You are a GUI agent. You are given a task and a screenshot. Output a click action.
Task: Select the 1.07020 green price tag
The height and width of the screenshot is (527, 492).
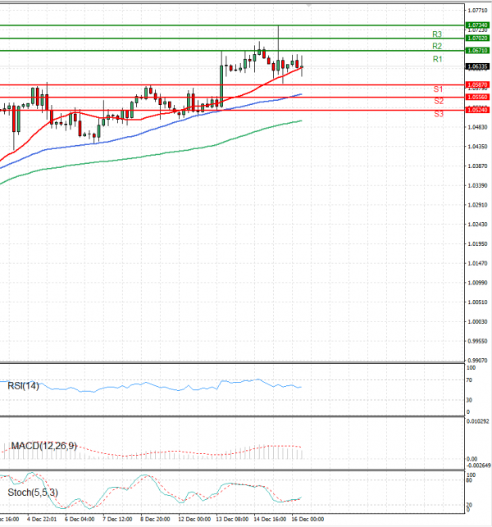click(477, 39)
